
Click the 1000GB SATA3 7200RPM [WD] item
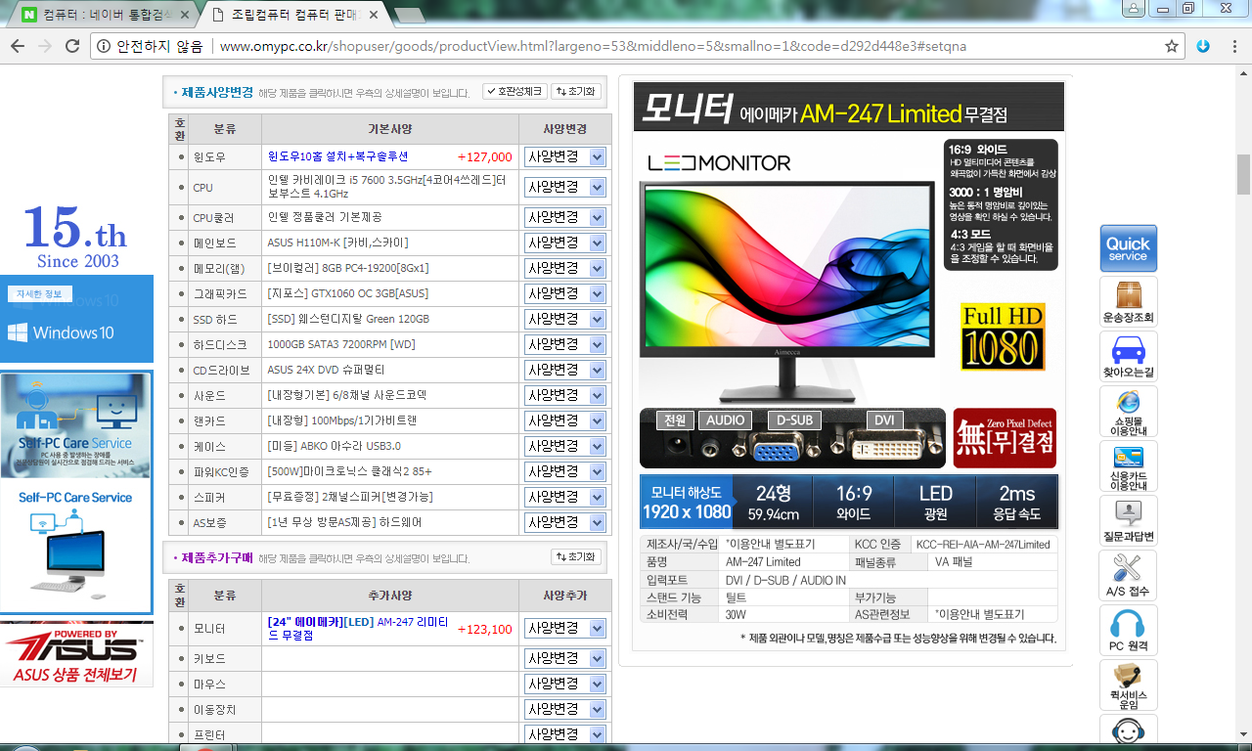341,344
